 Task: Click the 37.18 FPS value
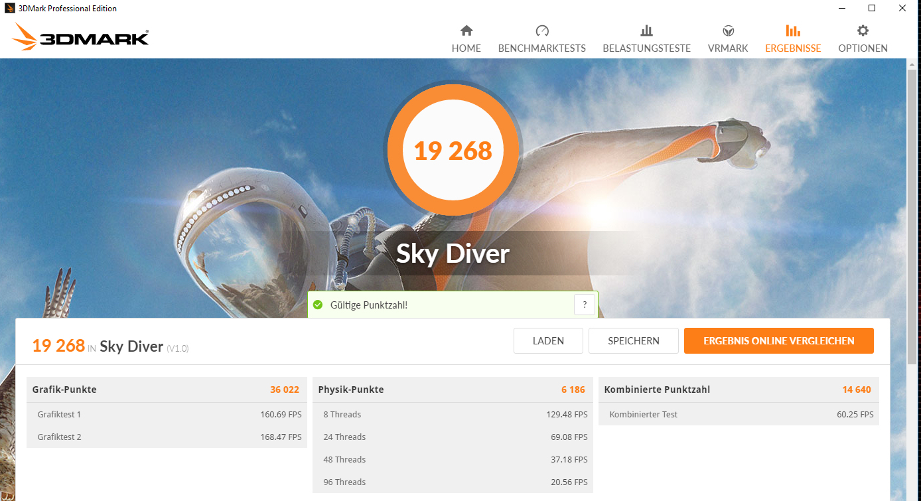569,460
